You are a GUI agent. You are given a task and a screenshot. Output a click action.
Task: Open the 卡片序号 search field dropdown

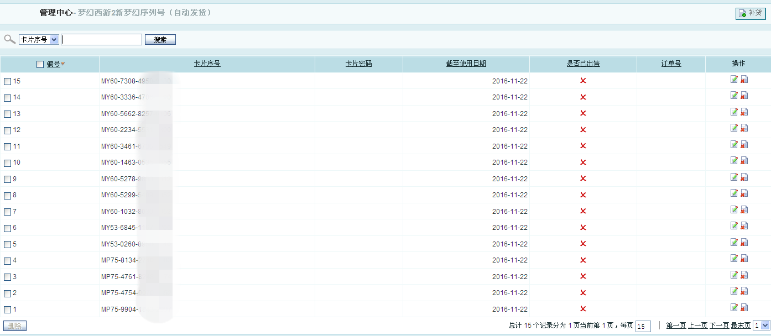click(39, 40)
